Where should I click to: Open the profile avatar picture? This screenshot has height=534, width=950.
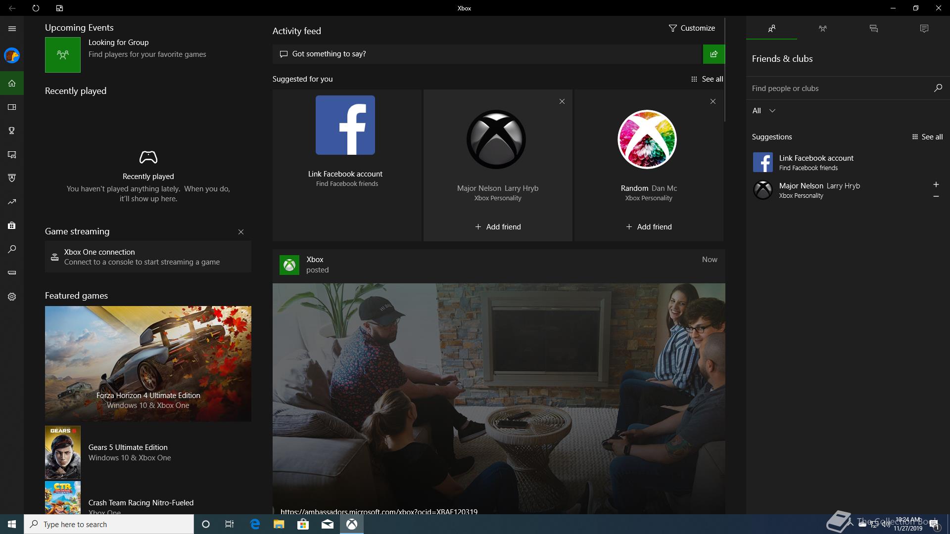pyautogui.click(x=12, y=55)
